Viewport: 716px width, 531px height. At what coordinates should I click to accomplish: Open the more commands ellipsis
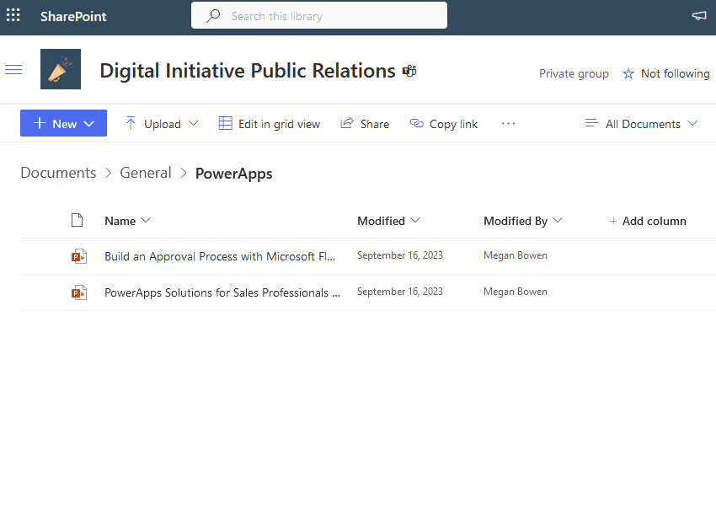point(508,123)
